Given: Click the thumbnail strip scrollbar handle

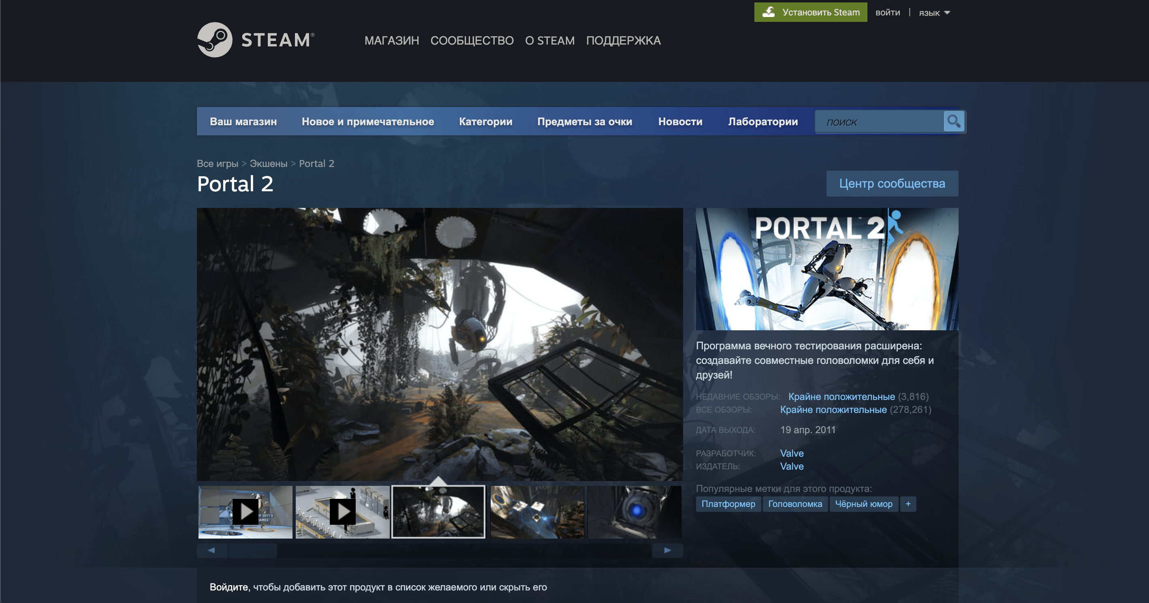Looking at the screenshot, I should click(252, 550).
